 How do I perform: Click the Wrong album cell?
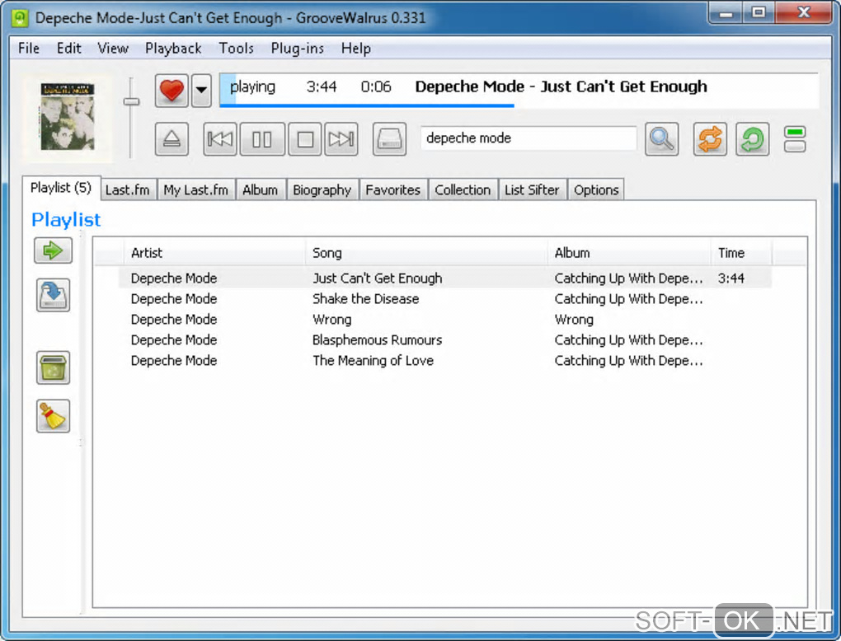coord(574,320)
